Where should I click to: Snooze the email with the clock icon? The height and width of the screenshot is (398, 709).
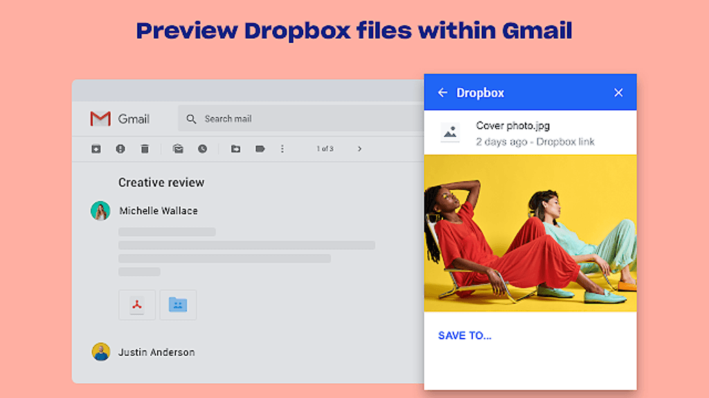202,149
